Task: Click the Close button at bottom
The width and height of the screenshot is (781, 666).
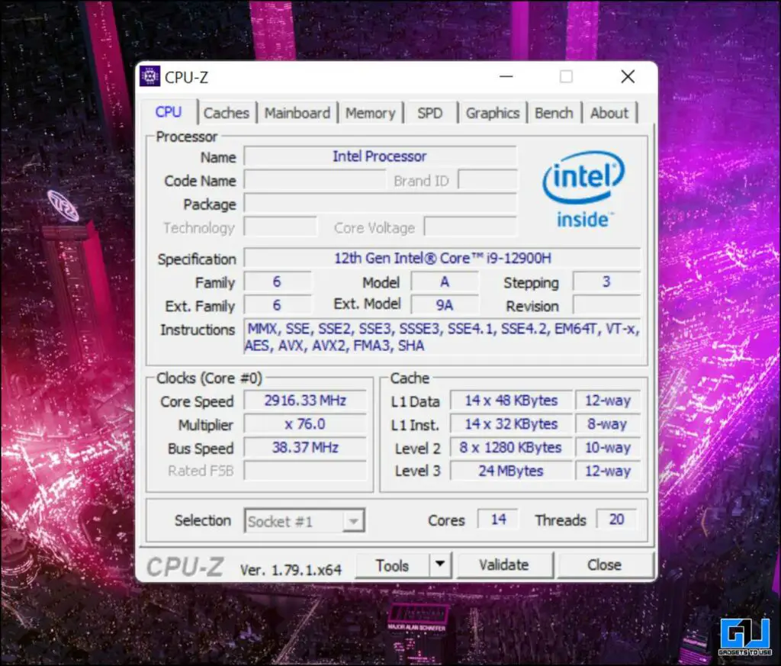Action: point(604,565)
